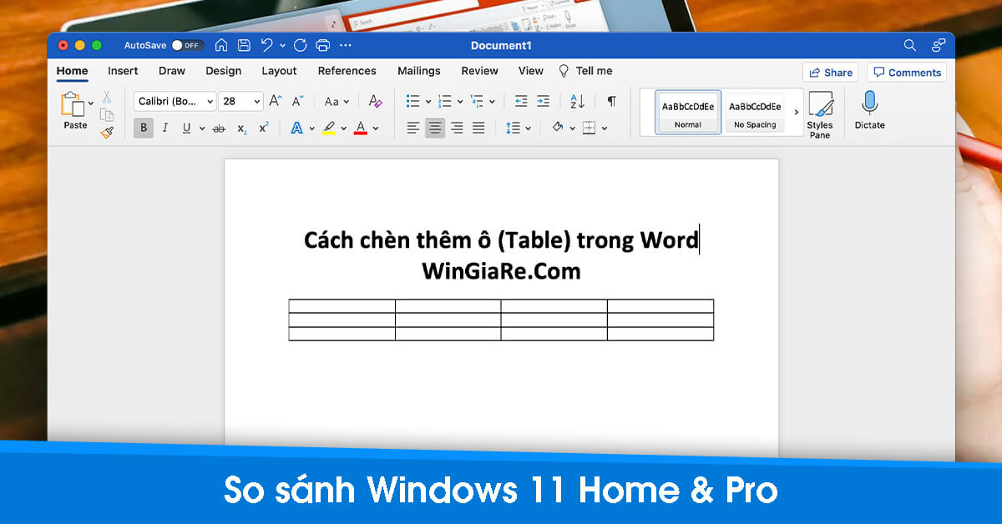
Task: Click the Align Right icon
Action: (x=457, y=128)
